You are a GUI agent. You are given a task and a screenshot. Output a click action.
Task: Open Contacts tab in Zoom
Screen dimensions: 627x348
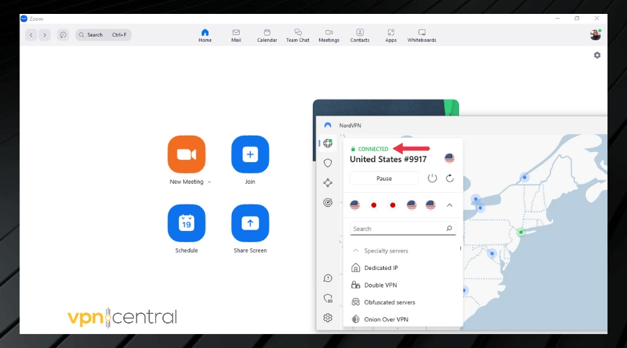pyautogui.click(x=359, y=35)
